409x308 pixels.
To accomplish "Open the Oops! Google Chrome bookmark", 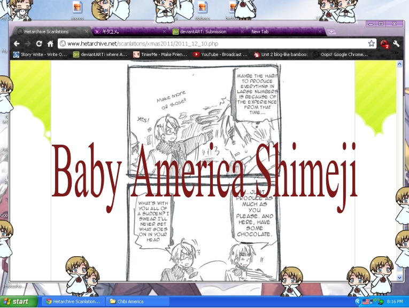I will click(x=341, y=54).
